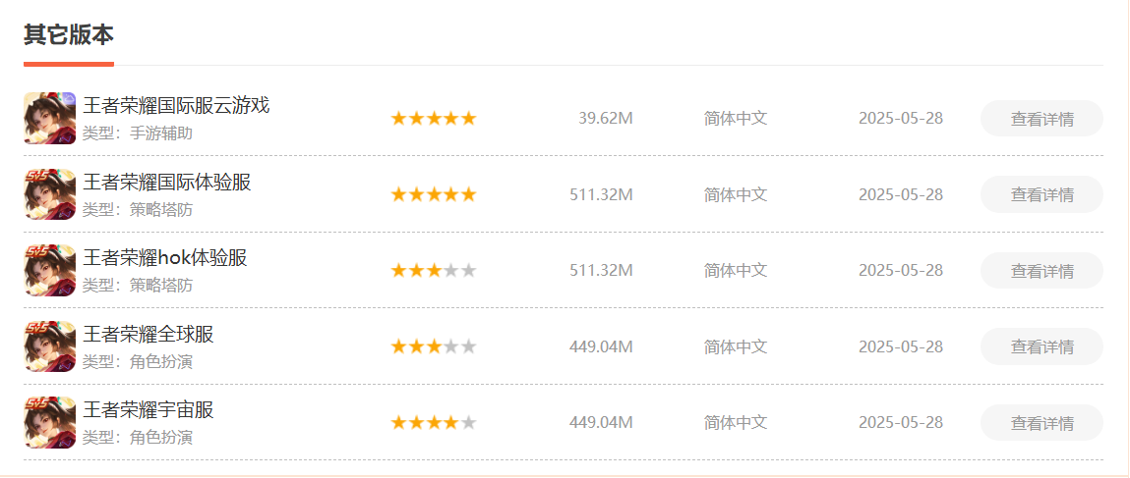Select the 其它版本 section tab
Image resolution: width=1130 pixels, height=478 pixels.
(69, 36)
